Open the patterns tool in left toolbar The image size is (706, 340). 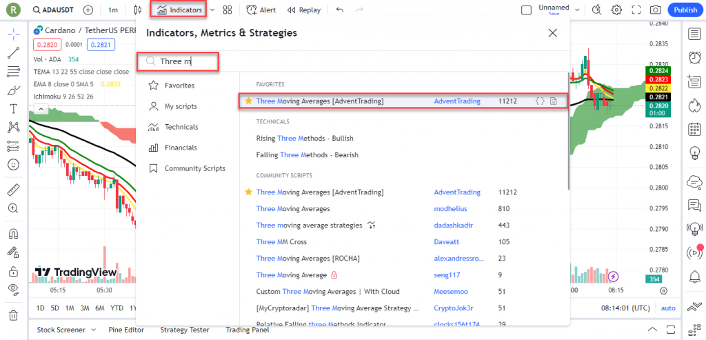click(14, 128)
